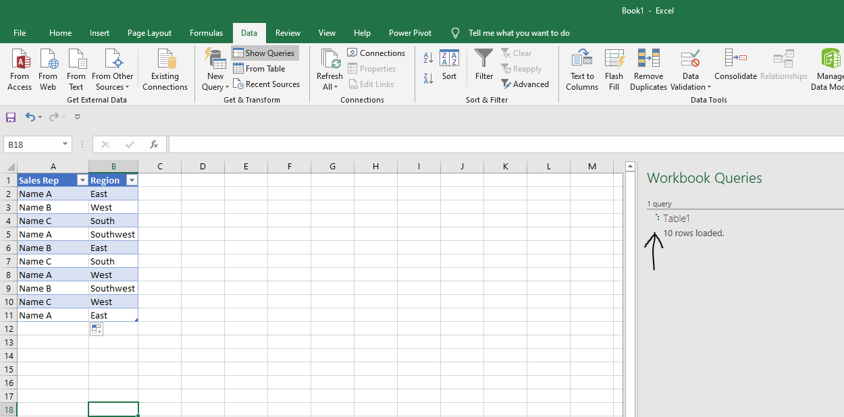Select column M header

592,167
